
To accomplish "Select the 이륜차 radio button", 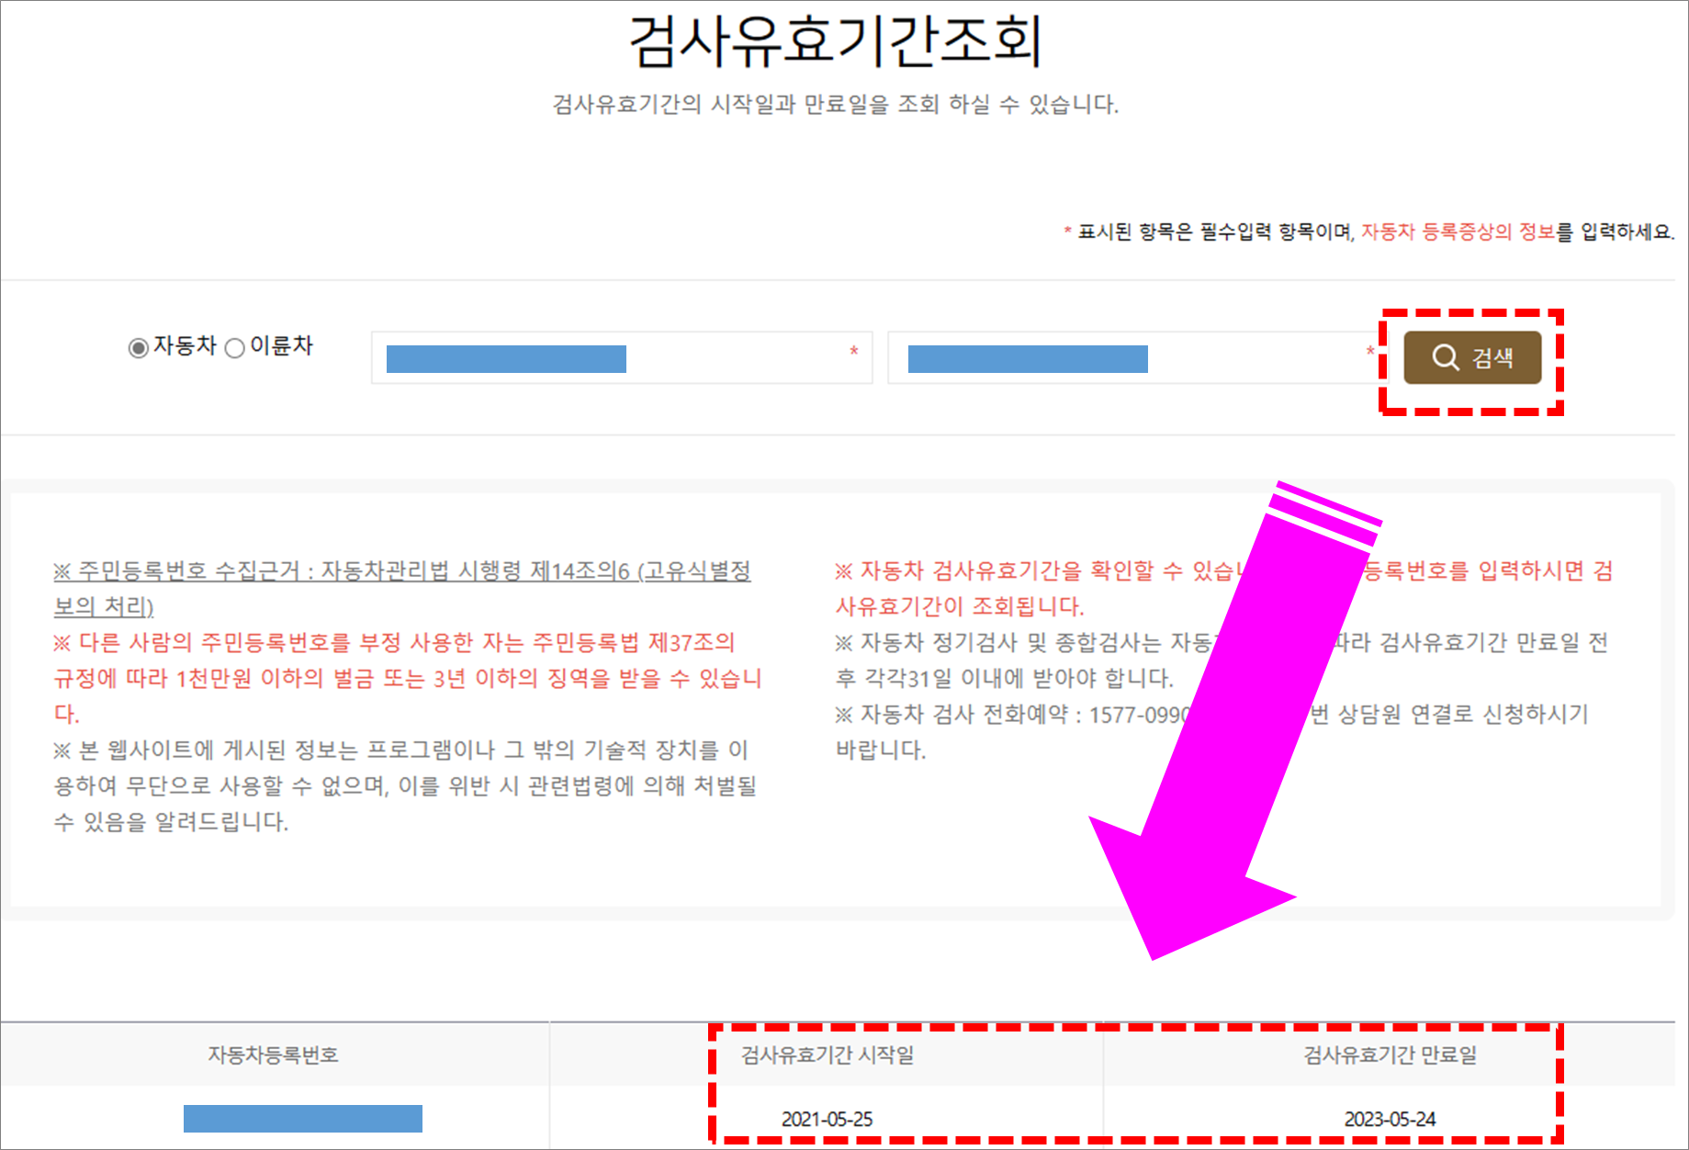I will click(236, 347).
